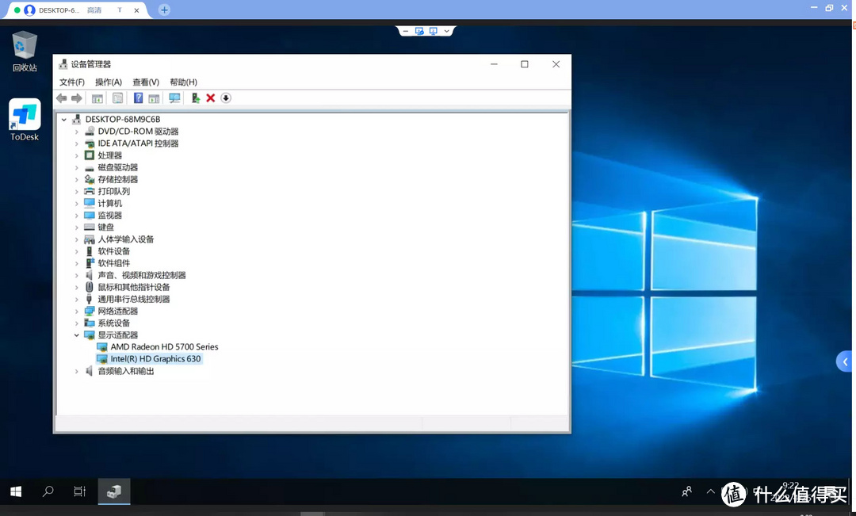Click the show/hide console tree toolbar icon

97,98
